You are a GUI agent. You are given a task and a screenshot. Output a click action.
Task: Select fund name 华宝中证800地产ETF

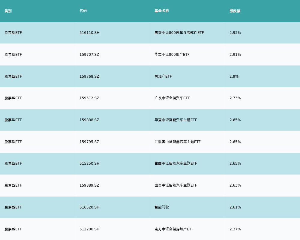click(x=172, y=55)
